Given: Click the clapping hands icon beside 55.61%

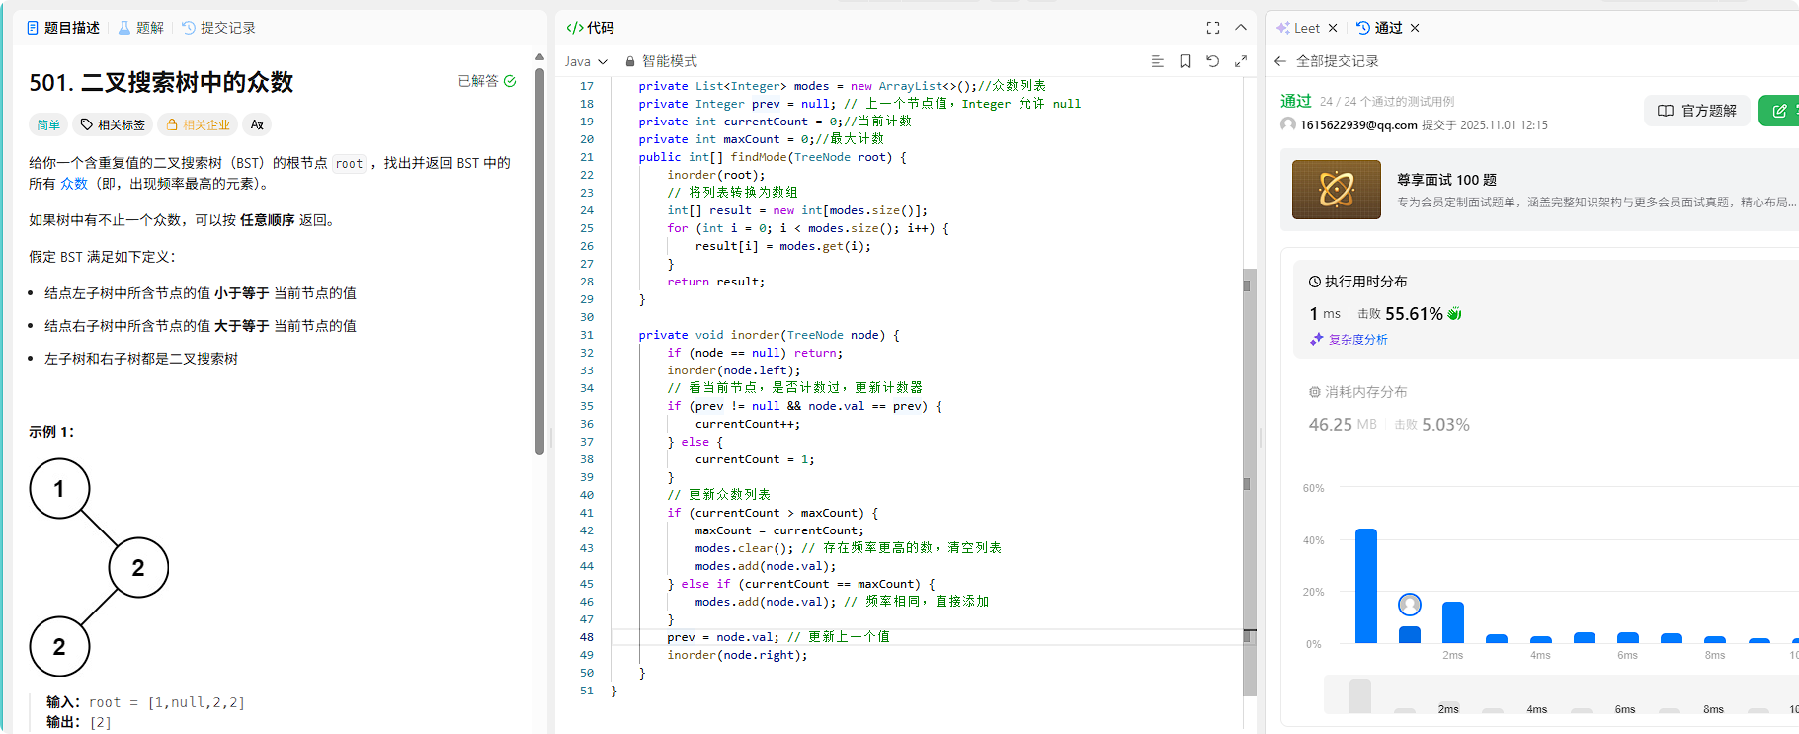Looking at the screenshot, I should click(1454, 314).
